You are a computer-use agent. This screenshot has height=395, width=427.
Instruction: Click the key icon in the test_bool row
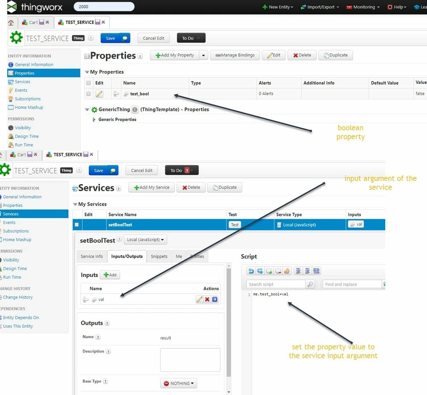point(116,94)
